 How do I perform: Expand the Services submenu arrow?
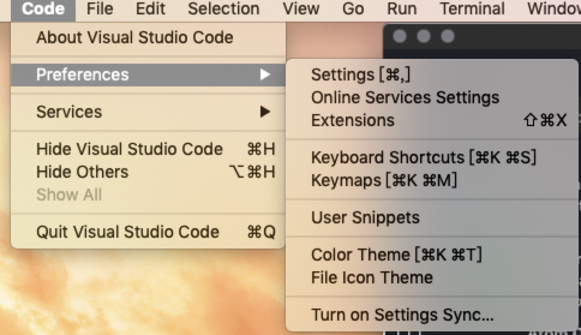tap(265, 112)
